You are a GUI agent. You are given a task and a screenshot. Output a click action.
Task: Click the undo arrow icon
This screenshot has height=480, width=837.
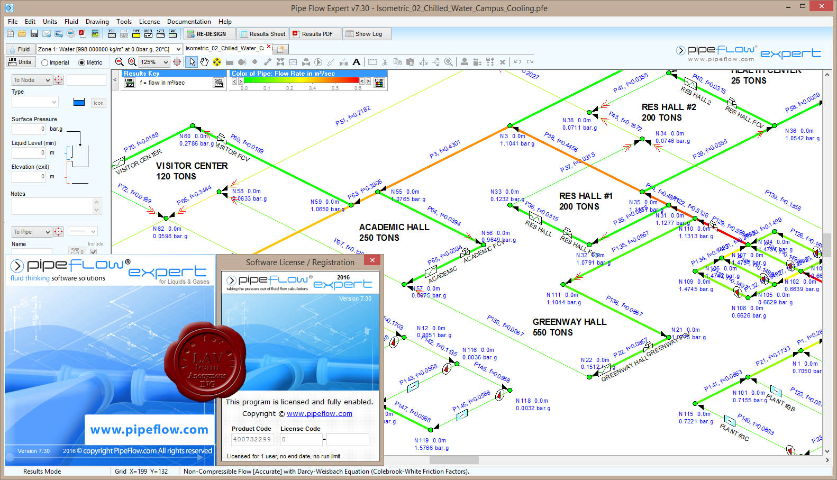[x=517, y=62]
